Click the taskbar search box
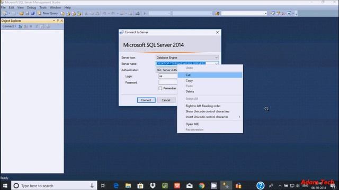 click(x=54, y=185)
